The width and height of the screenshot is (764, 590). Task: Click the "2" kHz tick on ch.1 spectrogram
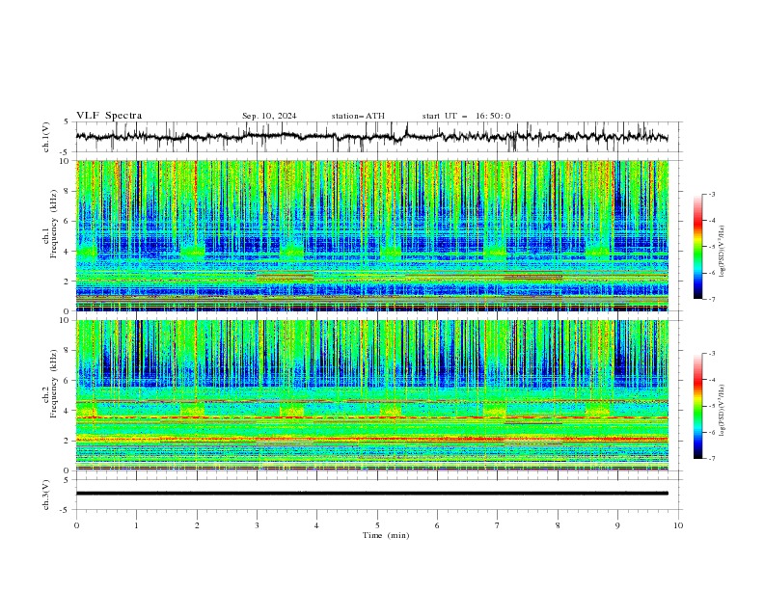click(67, 282)
